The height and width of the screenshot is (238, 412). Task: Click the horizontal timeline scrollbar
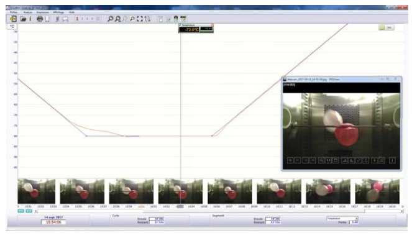tap(219, 211)
